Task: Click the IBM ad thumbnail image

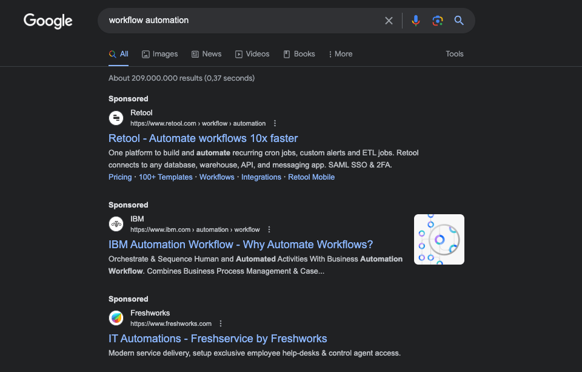Action: 439,239
